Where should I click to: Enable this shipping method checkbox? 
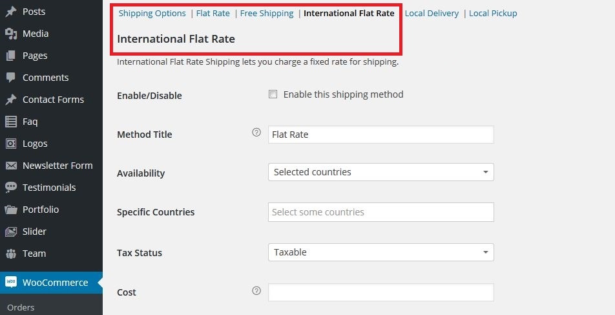pos(273,94)
